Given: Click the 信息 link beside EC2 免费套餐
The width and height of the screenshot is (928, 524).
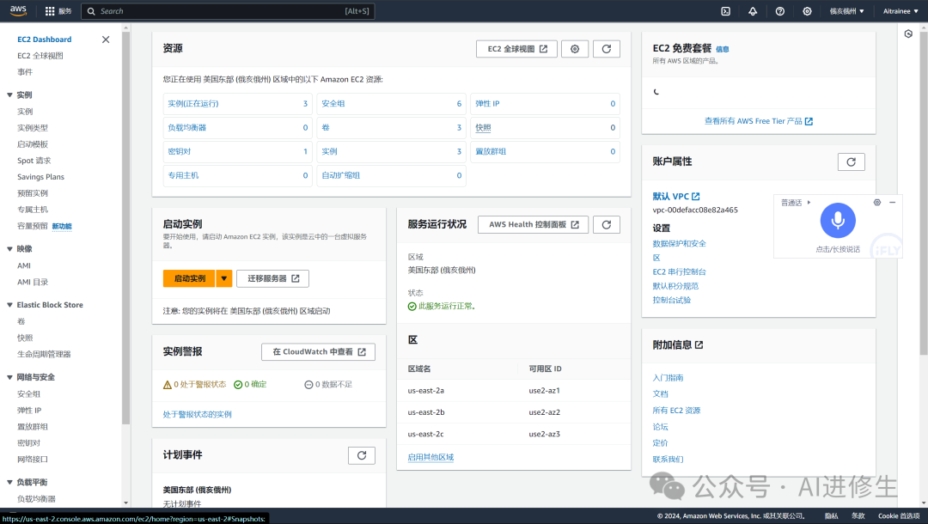Looking at the screenshot, I should [x=723, y=50].
